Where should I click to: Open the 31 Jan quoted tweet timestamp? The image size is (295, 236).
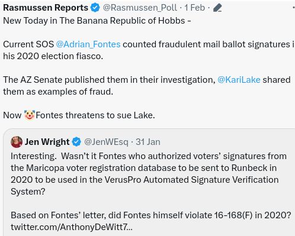[148, 142]
